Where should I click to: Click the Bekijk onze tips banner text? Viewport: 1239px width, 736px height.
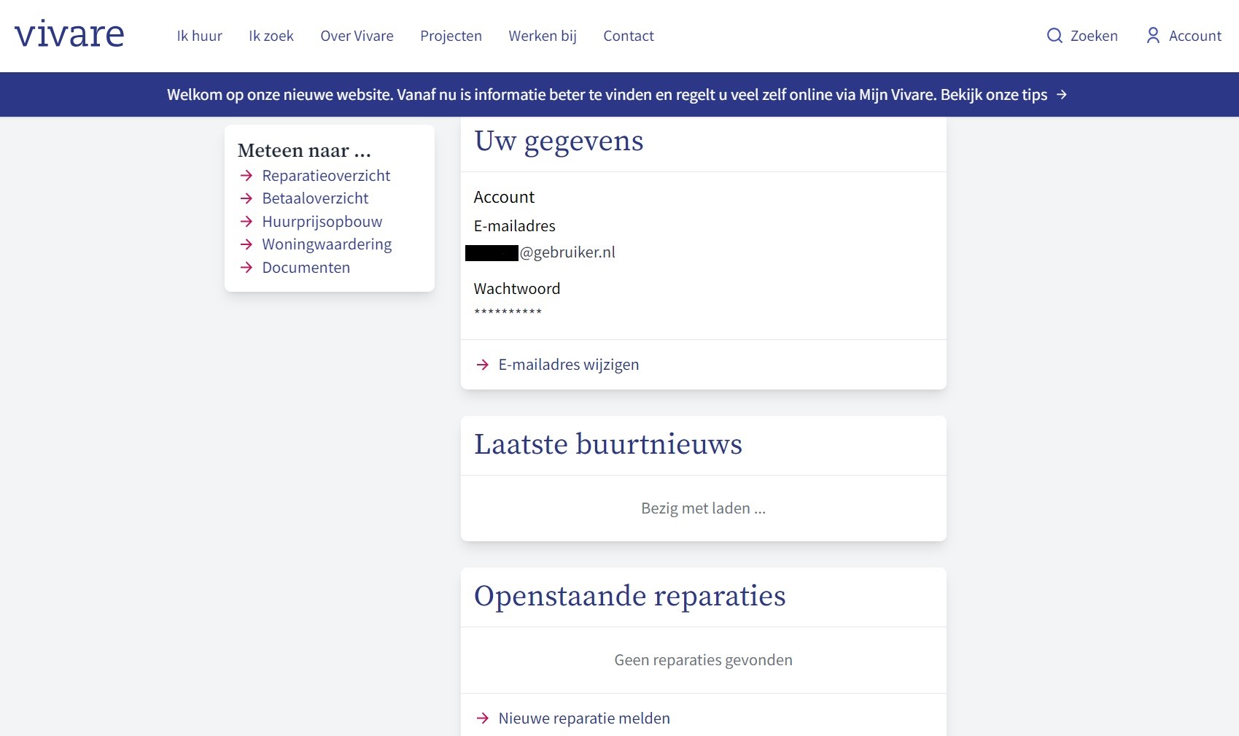point(993,95)
